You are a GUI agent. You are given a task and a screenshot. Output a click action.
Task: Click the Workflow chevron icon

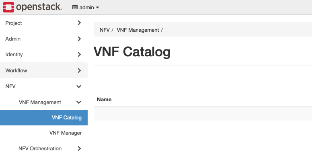[x=79, y=71]
